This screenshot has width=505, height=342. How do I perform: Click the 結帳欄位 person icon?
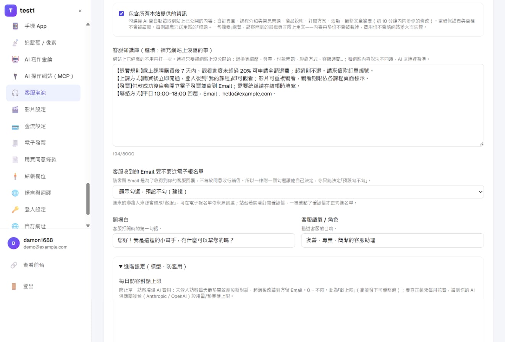(15, 176)
